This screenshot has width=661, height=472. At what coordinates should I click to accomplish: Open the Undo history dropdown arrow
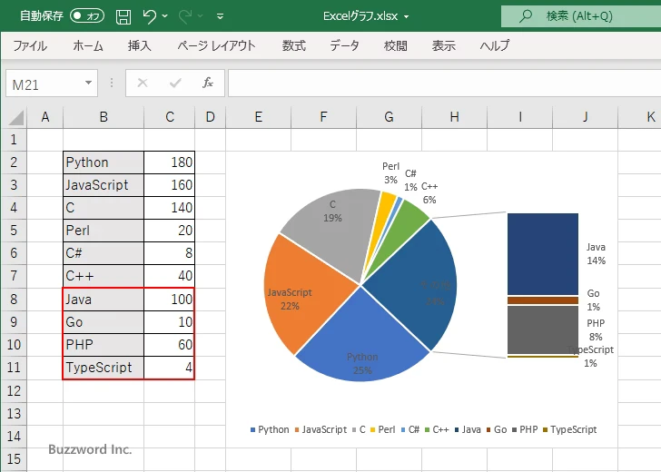tap(165, 16)
